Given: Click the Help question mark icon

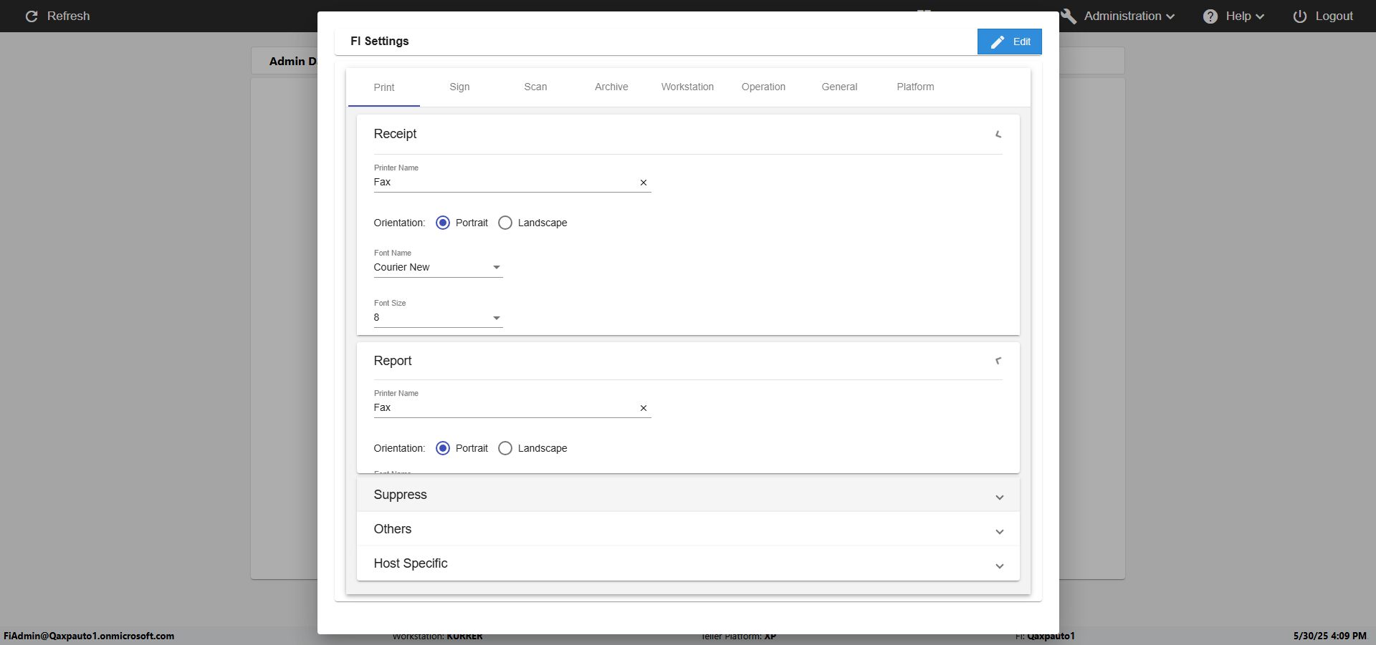Looking at the screenshot, I should (x=1210, y=16).
